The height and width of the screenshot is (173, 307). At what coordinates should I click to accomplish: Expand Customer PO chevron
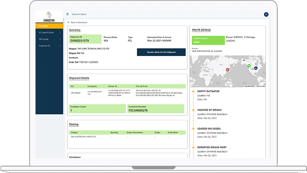tap(60, 46)
